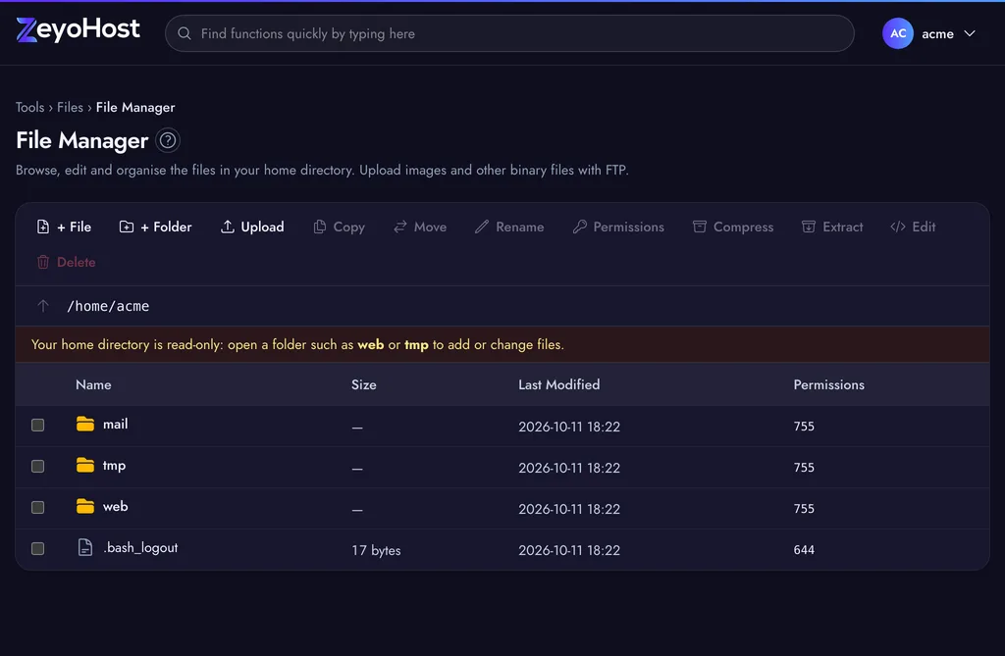The height and width of the screenshot is (656, 1005).
Task: Sort by Name column header
Action: pyautogui.click(x=93, y=384)
